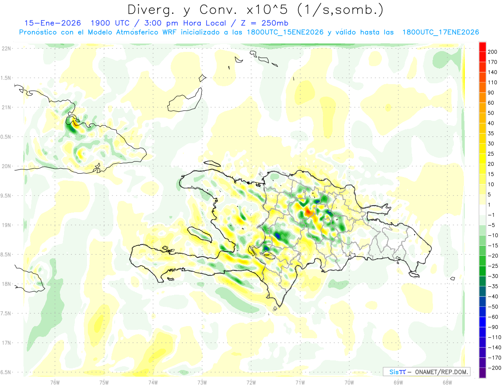The height and width of the screenshot is (388, 502).
Task: Click the blue colorbar segment between -60 and -90
Action: click(x=482, y=322)
